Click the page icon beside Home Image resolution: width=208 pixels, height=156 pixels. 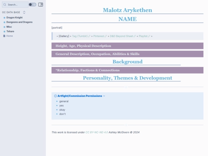[x=4, y=36]
